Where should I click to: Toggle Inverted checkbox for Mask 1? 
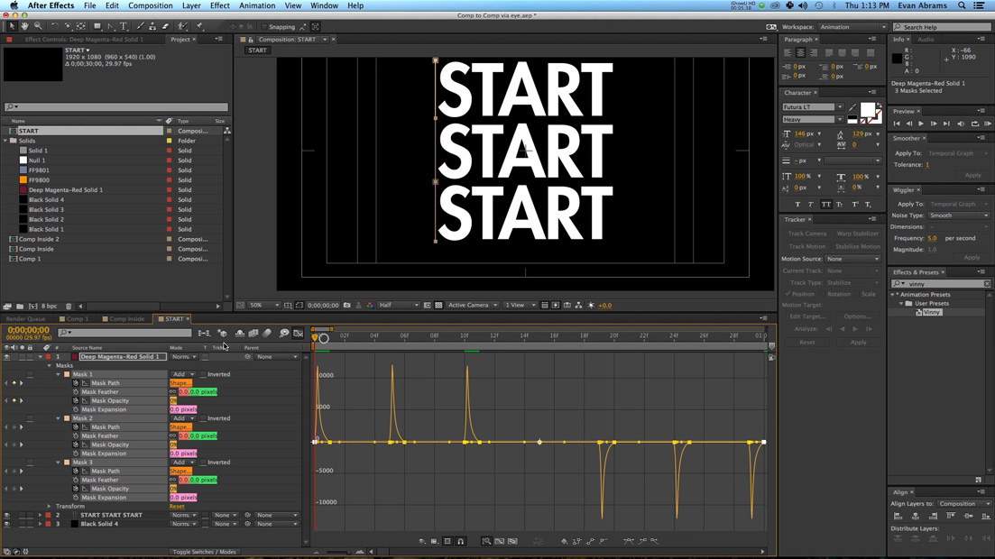(x=203, y=374)
